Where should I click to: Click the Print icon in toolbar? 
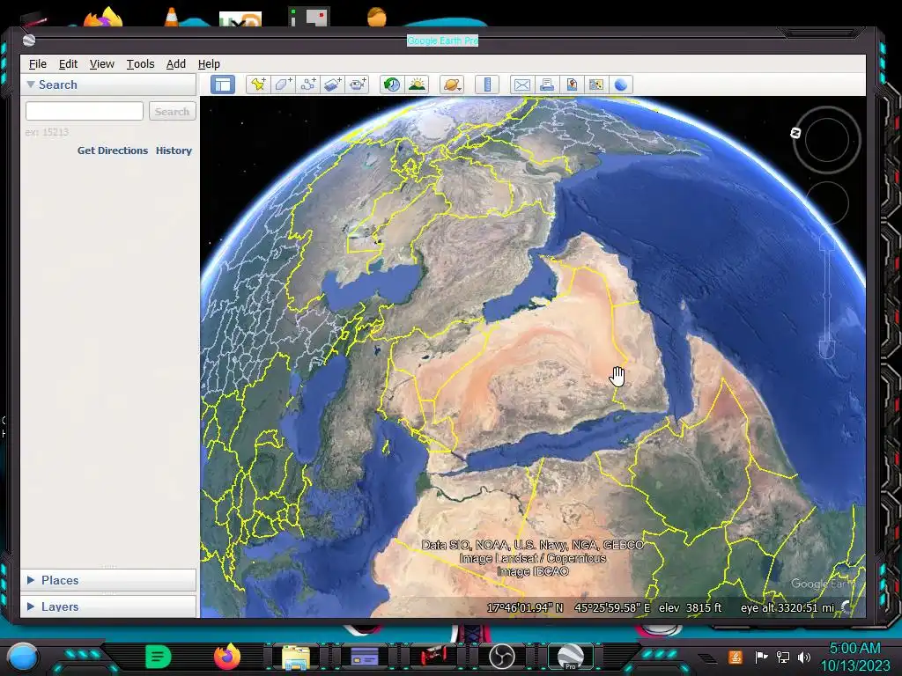[546, 85]
